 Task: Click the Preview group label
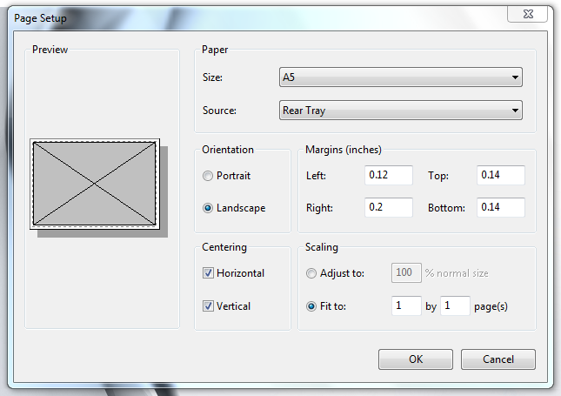(x=50, y=50)
